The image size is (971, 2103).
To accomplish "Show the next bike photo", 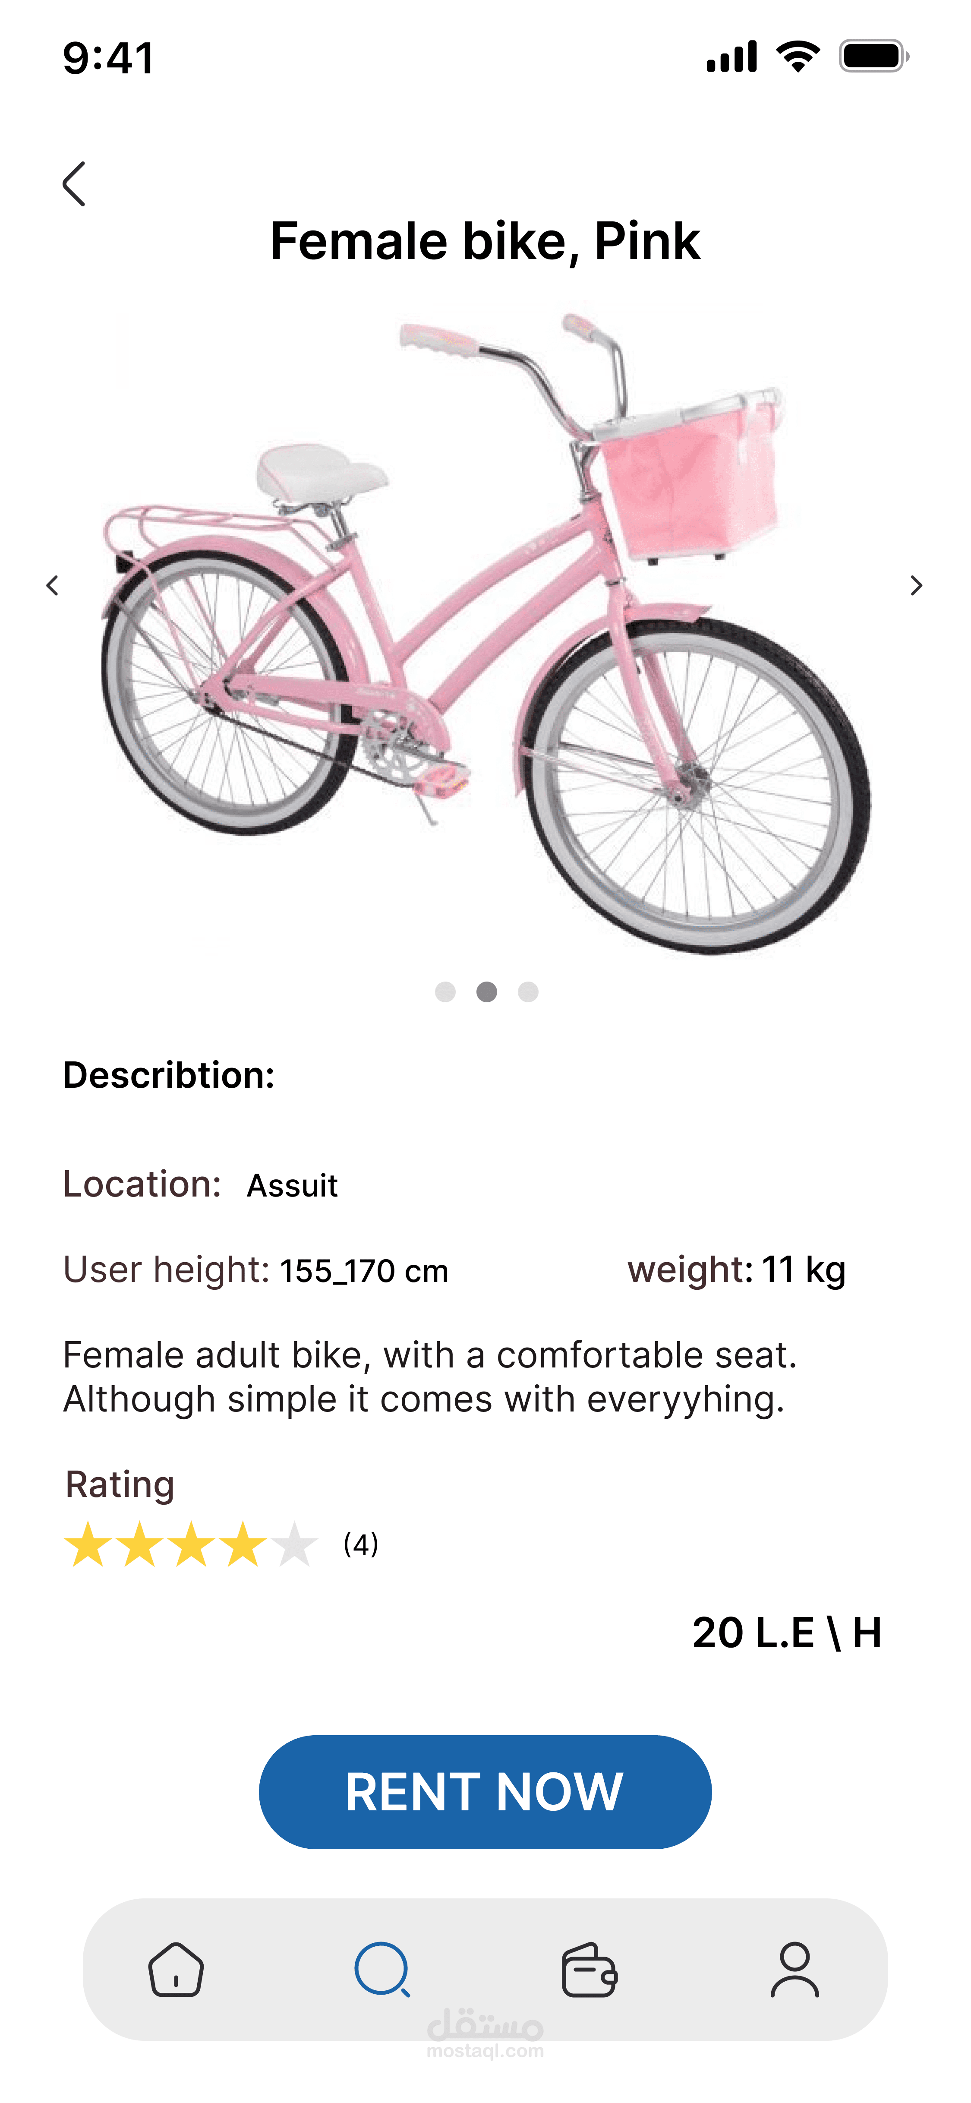I will coord(915,585).
